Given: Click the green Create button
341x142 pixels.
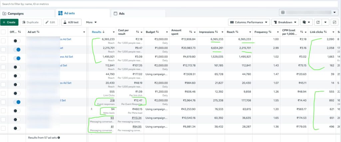Looking at the screenshot, I should 9,22.
